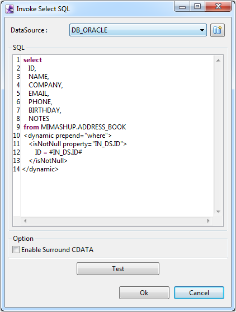Click the horizontal scroll right arrow

(x=208, y=221)
